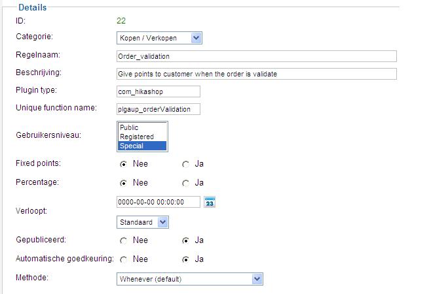Focus the Plugin type com_hikashop field
448x294 pixels.
coord(159,91)
